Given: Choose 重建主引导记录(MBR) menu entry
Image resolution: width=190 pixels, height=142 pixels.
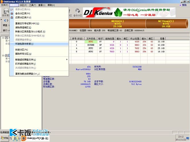Looking at the screenshot, I should (27, 24).
